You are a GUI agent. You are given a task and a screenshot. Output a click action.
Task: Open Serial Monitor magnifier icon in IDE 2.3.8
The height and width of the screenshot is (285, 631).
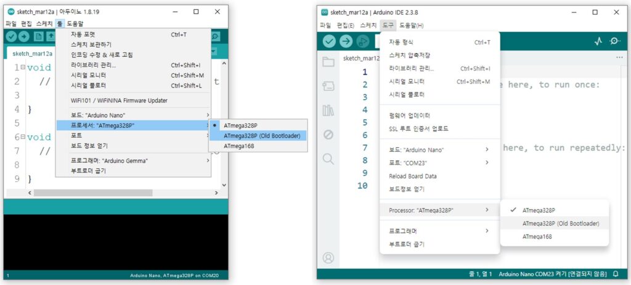(614, 41)
